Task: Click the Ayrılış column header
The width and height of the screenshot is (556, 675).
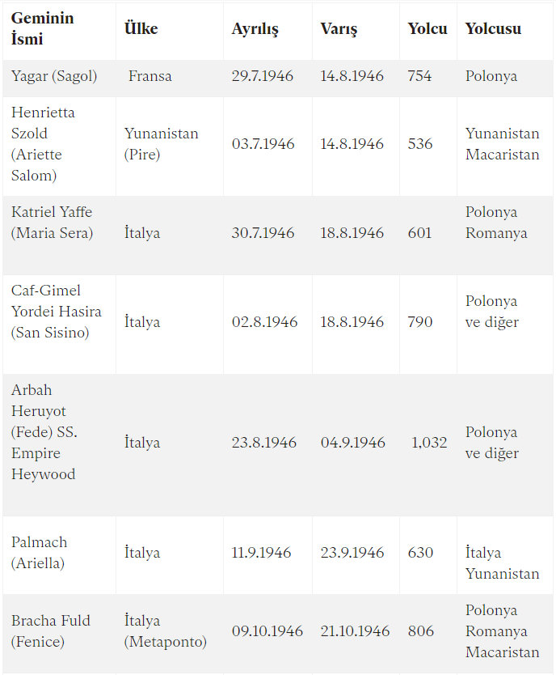Action: coord(255,29)
